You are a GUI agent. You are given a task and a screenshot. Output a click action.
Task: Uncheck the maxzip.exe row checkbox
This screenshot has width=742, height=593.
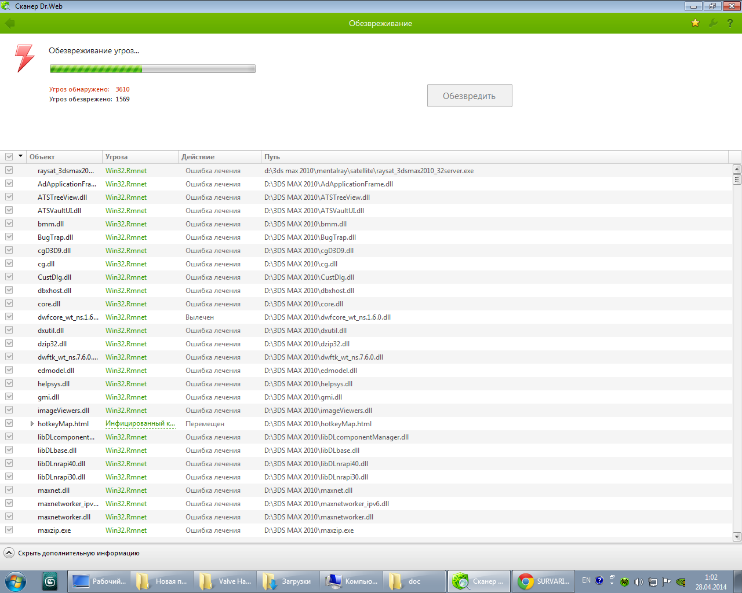(x=9, y=530)
